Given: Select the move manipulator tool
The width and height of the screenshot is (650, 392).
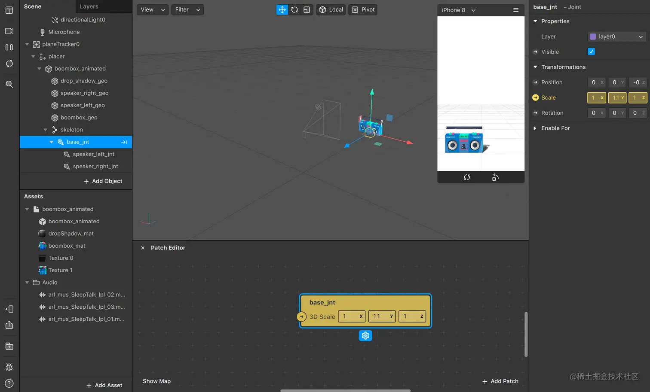Looking at the screenshot, I should click(282, 9).
